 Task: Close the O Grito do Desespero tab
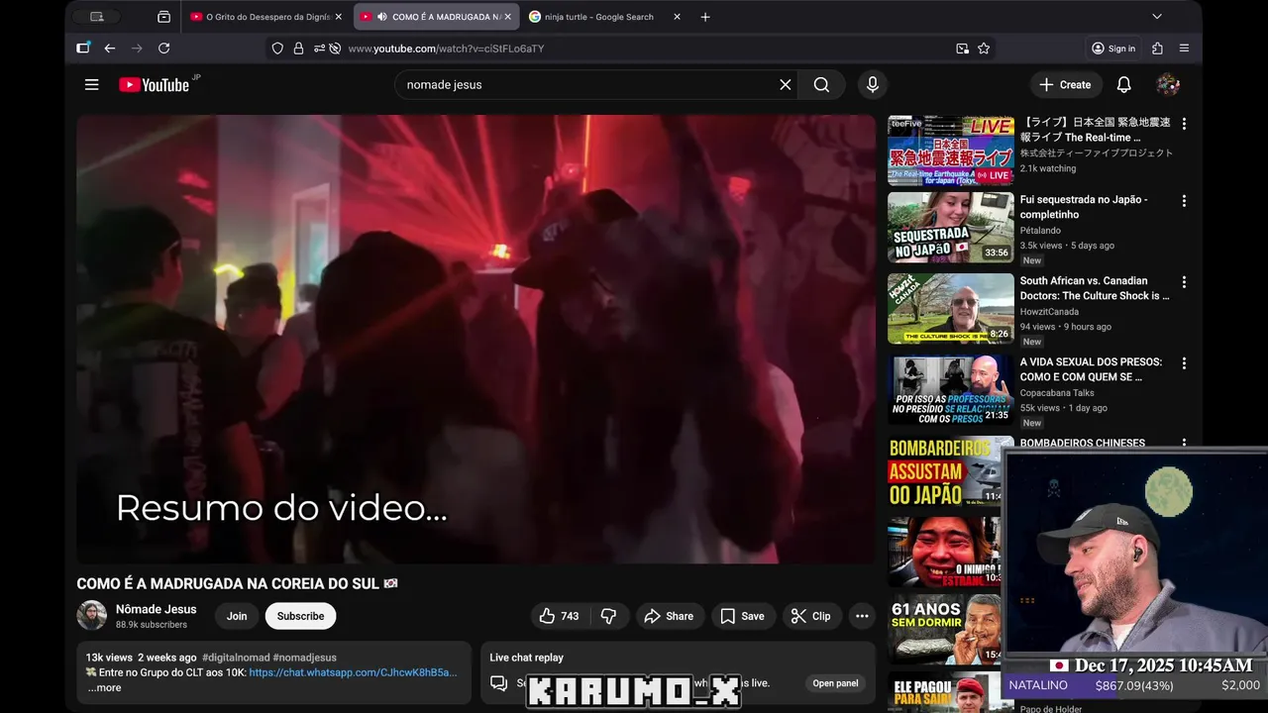coord(338,17)
